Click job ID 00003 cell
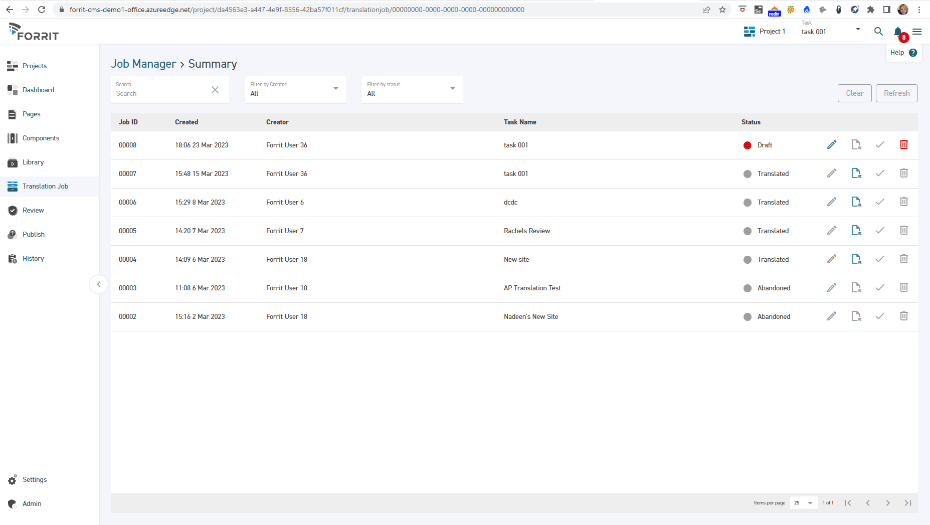The width and height of the screenshot is (930, 525). point(128,288)
